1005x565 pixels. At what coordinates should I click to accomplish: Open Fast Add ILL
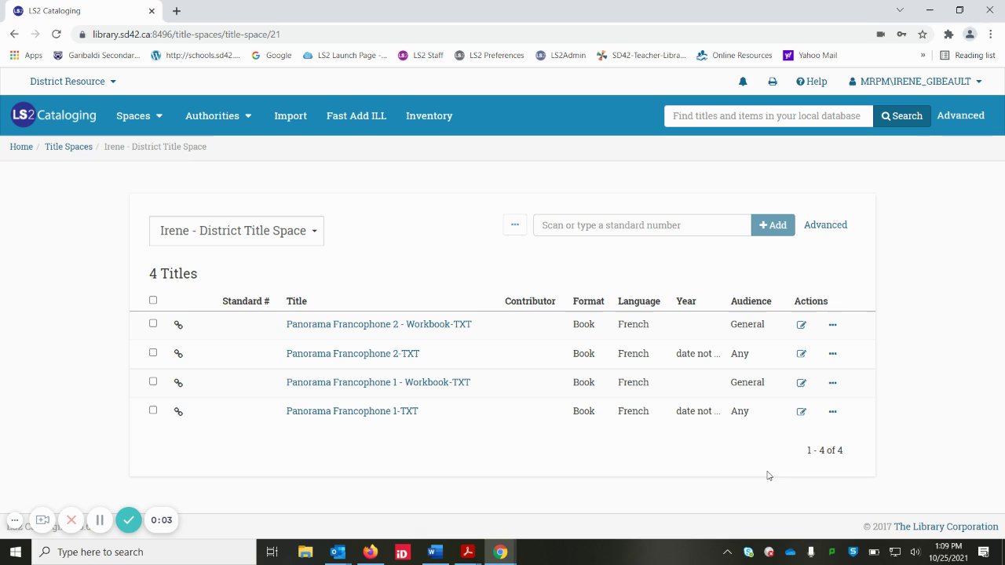point(356,115)
